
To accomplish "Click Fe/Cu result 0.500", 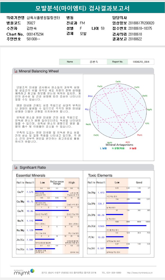I will (x=30, y=249).
